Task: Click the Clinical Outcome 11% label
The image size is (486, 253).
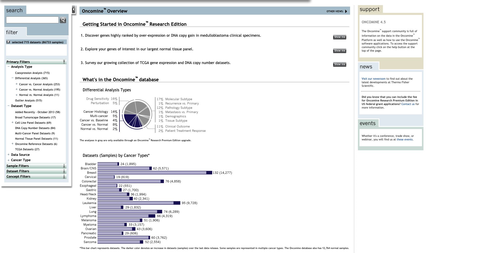Action: click(x=173, y=126)
